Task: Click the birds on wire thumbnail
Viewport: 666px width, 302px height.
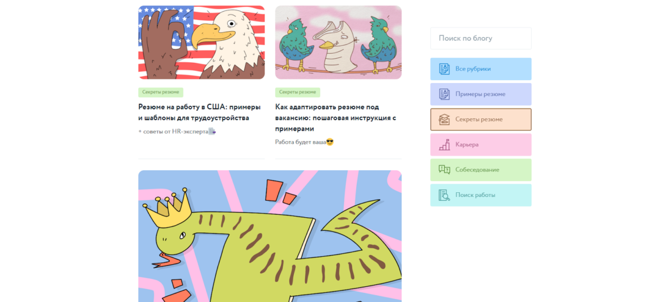Action: pos(338,42)
